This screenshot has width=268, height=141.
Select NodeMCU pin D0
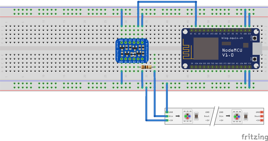click(x=192, y=30)
